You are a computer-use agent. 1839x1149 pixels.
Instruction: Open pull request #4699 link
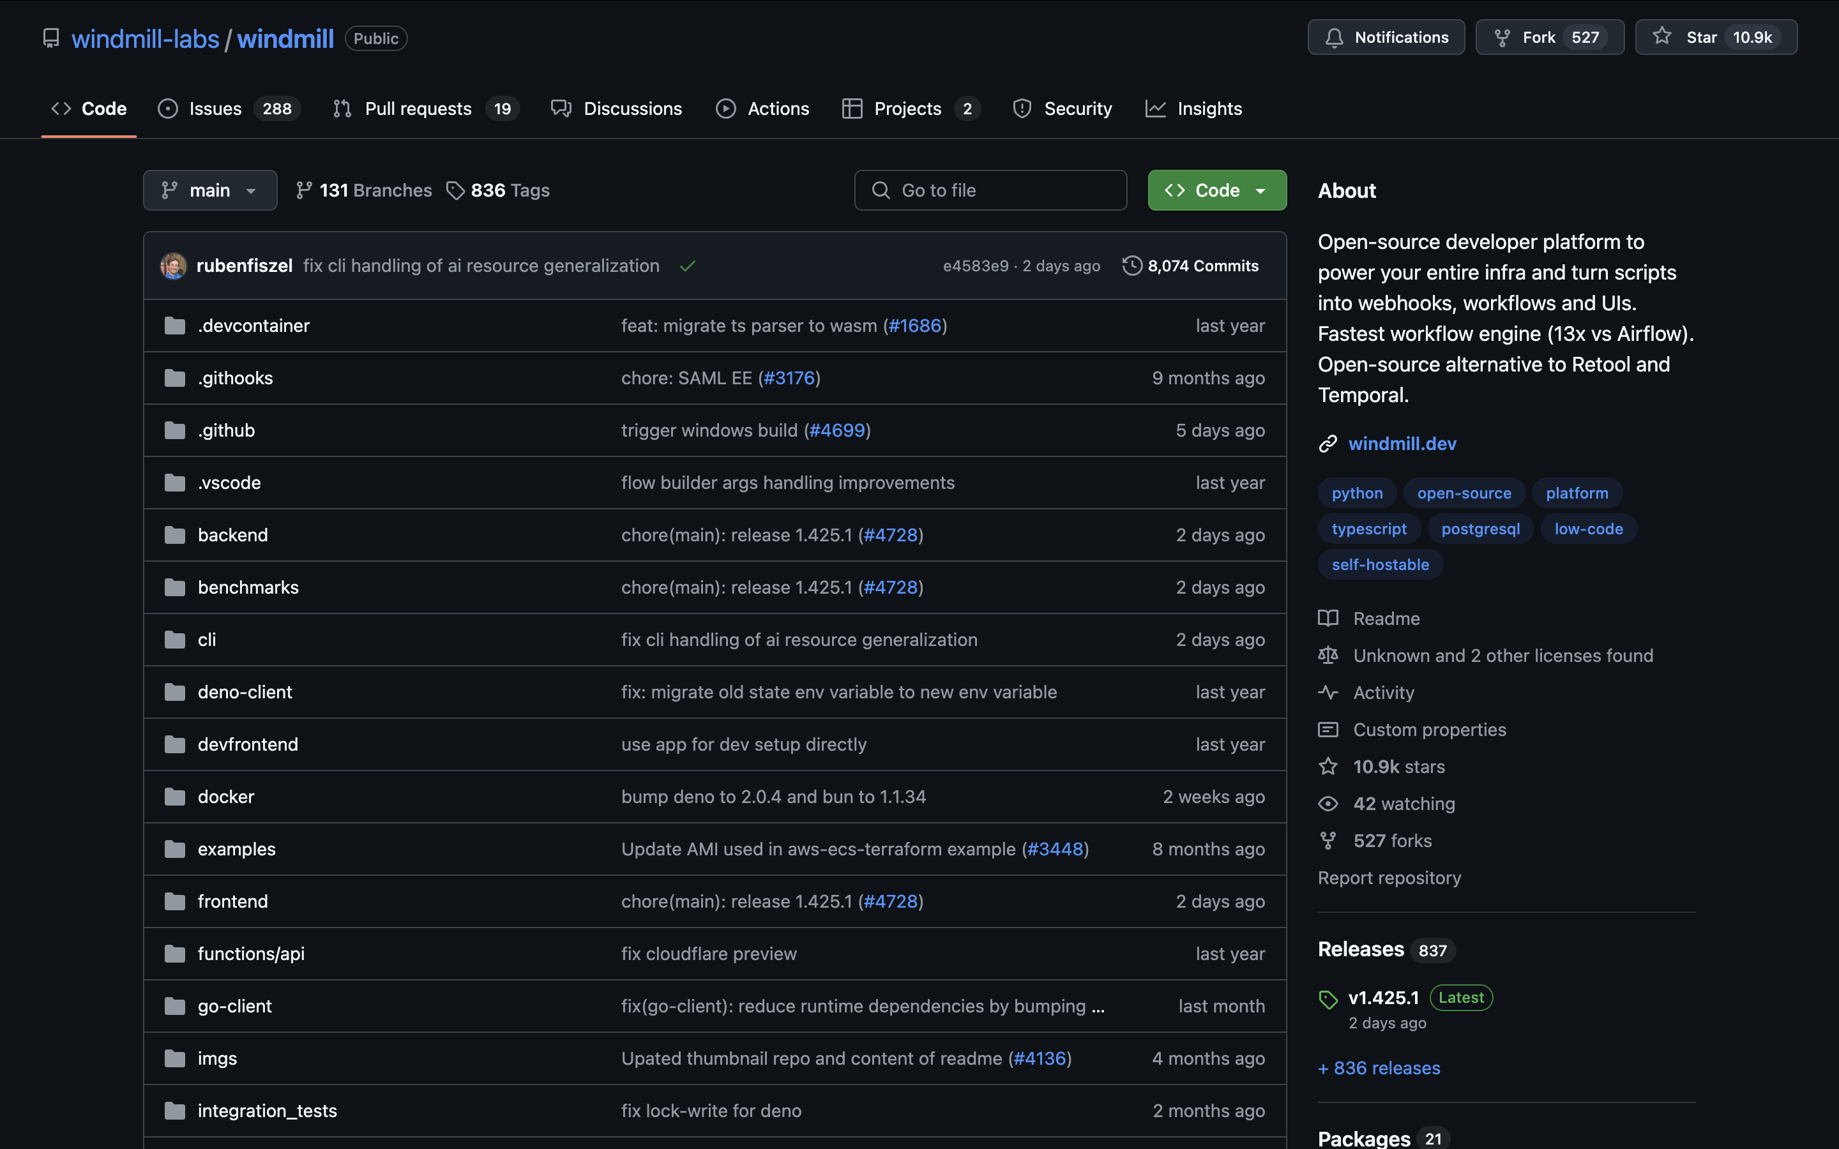(837, 431)
